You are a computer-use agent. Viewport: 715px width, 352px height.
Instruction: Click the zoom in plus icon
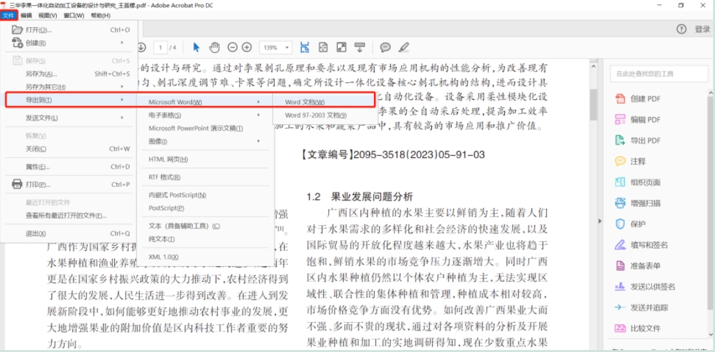tap(247, 48)
